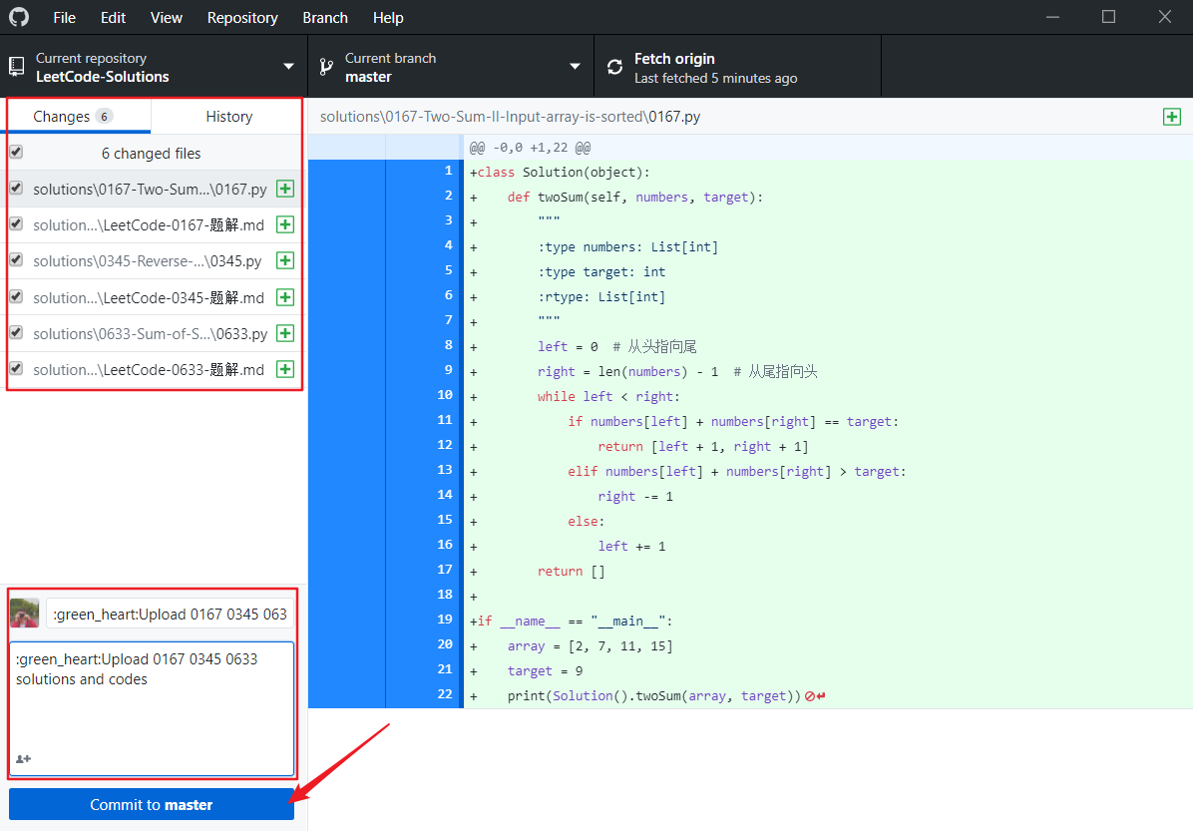The width and height of the screenshot is (1193, 831).
Task: Click the code line 'target = 9'
Action: point(545,670)
